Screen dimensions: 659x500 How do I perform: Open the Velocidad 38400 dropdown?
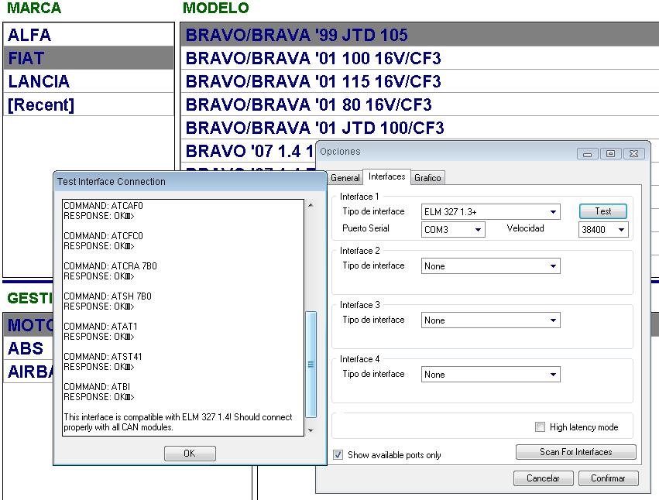click(603, 229)
